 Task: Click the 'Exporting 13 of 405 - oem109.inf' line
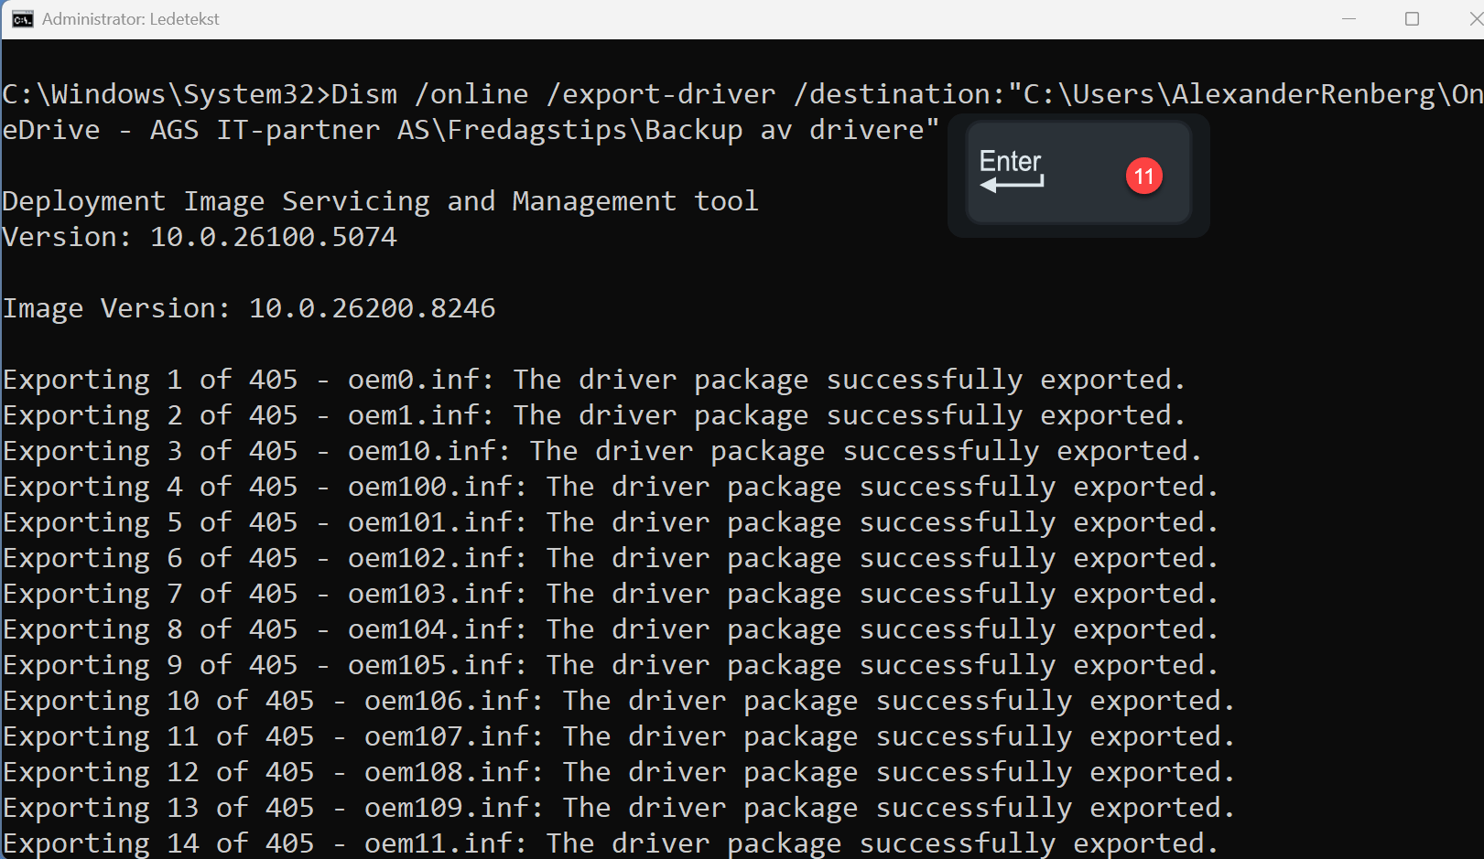[619, 808]
